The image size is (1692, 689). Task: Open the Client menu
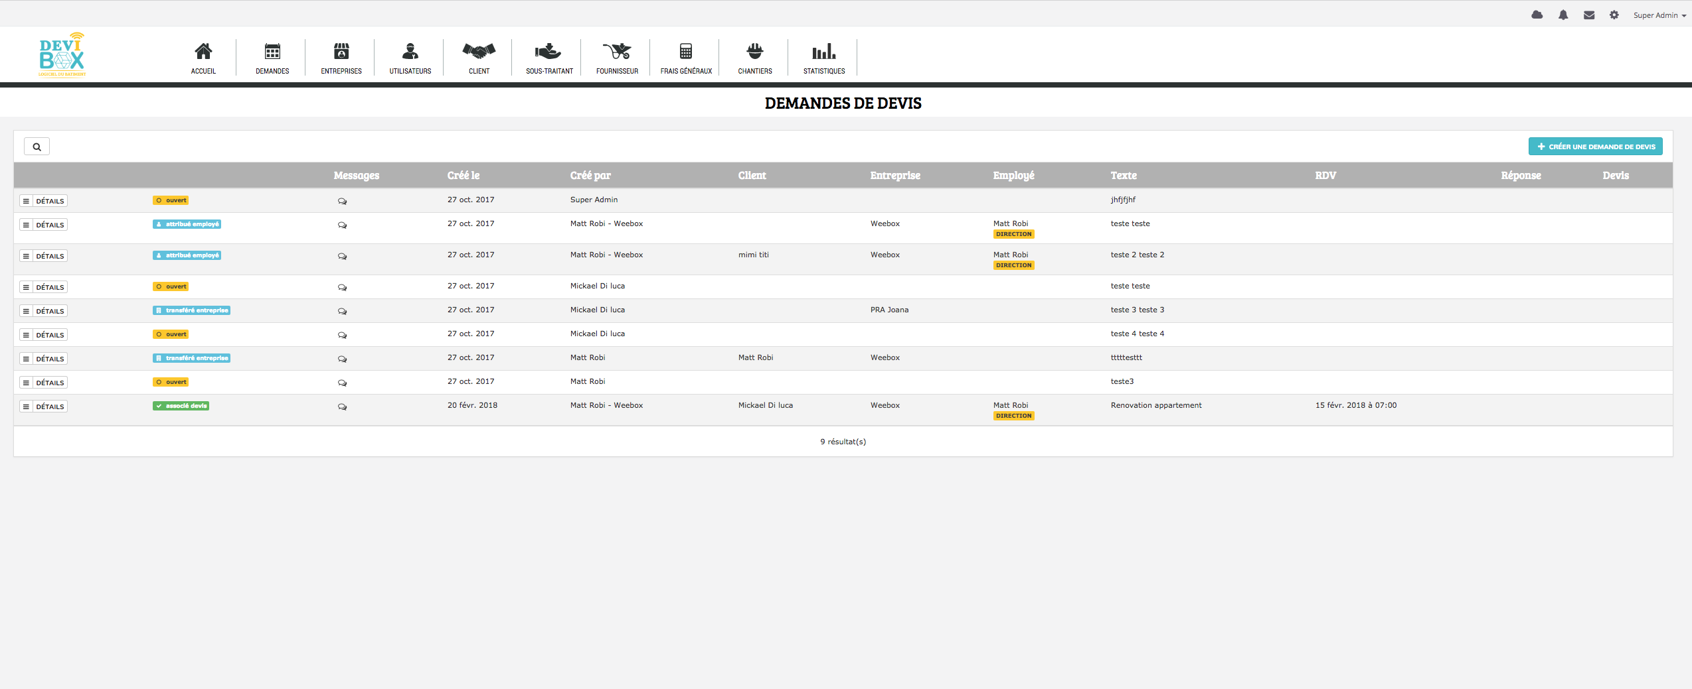479,58
